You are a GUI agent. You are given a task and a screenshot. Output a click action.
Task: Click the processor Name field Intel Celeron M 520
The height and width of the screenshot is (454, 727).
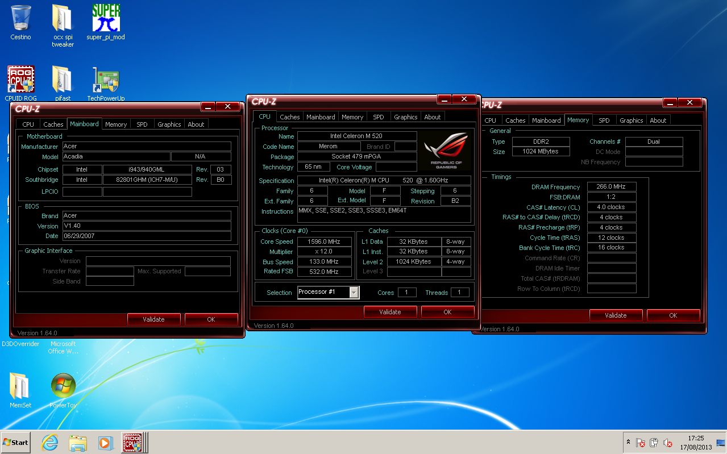click(x=357, y=136)
